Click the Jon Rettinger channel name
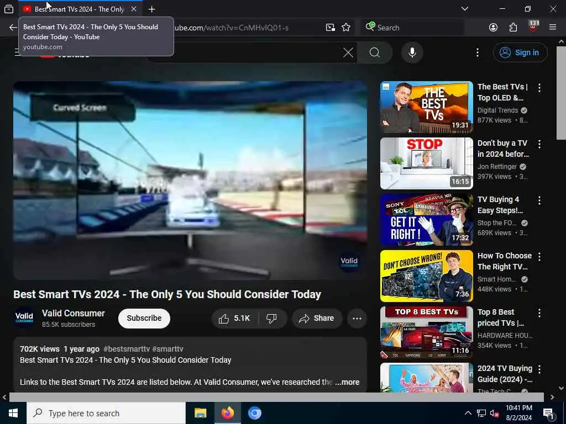Image resolution: width=566 pixels, height=424 pixels. pyautogui.click(x=497, y=167)
